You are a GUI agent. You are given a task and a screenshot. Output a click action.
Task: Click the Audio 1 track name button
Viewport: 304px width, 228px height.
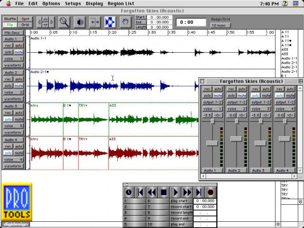click(x=13, y=39)
